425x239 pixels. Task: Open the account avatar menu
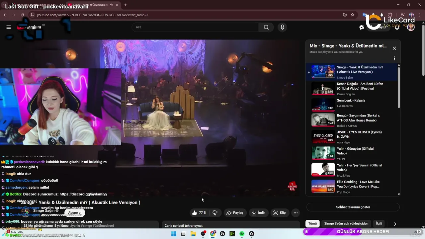(x=411, y=27)
